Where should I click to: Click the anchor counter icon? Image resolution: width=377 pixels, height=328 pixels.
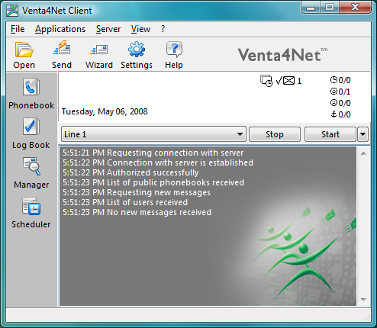[x=333, y=114]
